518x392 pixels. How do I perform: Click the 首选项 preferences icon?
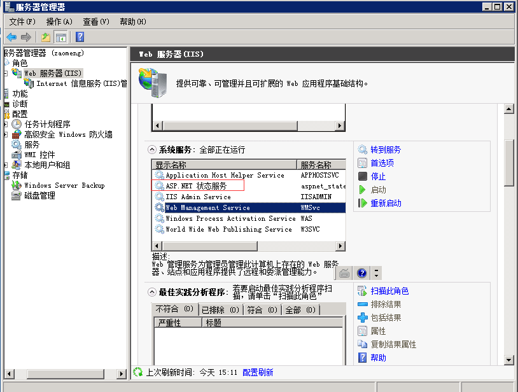click(362, 163)
